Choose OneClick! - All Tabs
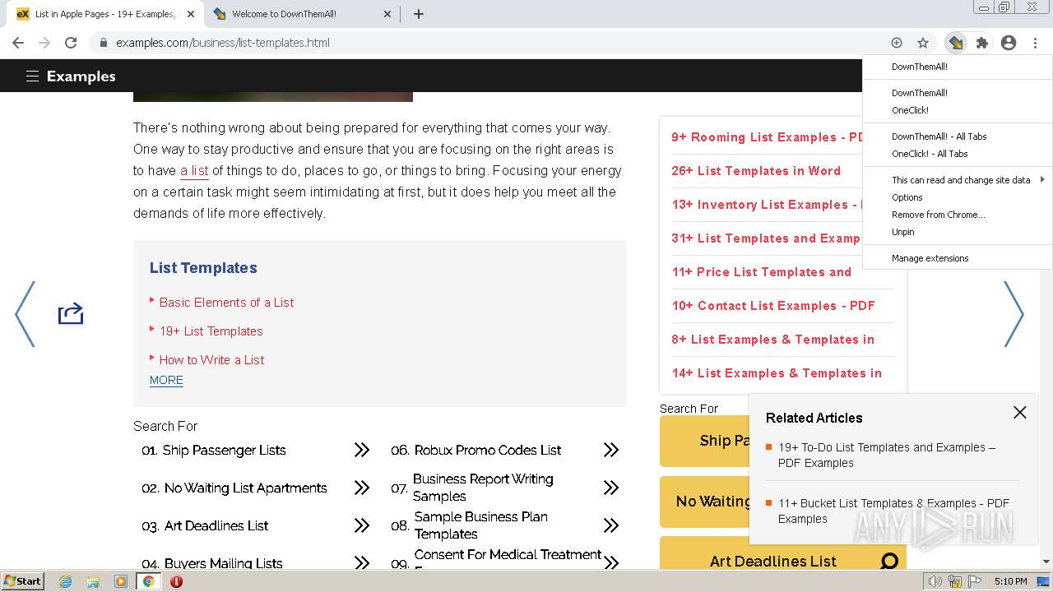The width and height of the screenshot is (1053, 592). (930, 154)
